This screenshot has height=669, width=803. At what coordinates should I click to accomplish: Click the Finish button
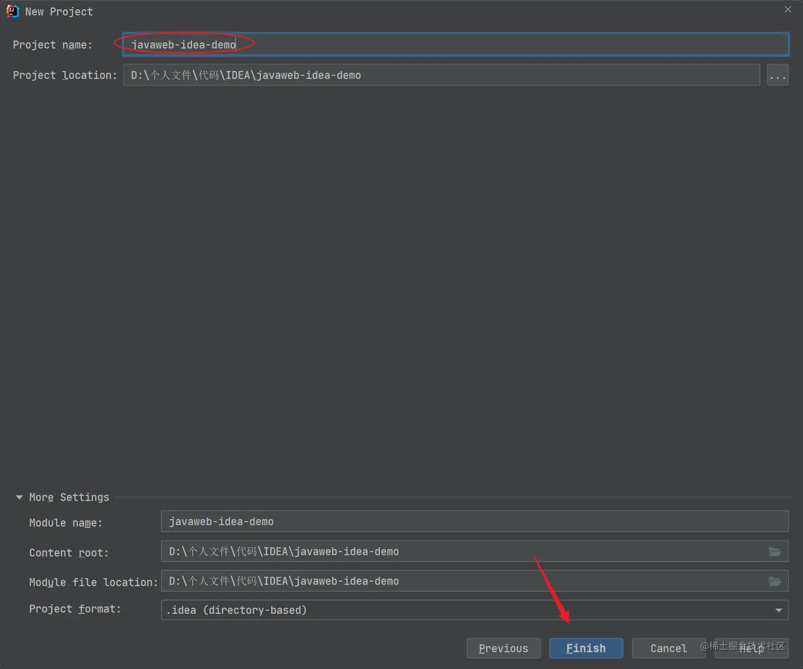point(586,648)
